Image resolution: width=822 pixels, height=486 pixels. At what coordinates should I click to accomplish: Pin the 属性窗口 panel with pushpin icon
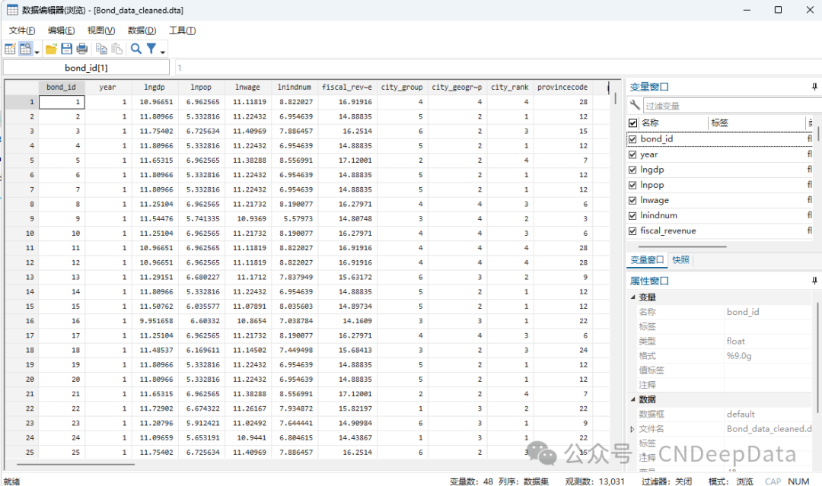(x=814, y=281)
